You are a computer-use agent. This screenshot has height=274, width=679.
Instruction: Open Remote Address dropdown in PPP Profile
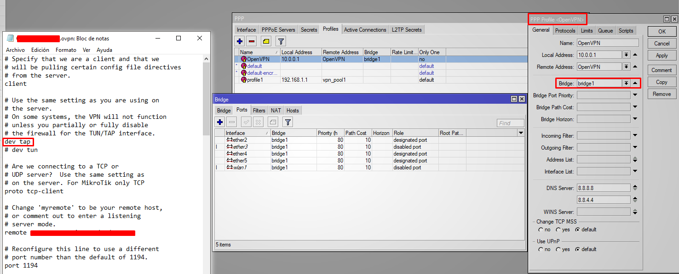click(626, 67)
